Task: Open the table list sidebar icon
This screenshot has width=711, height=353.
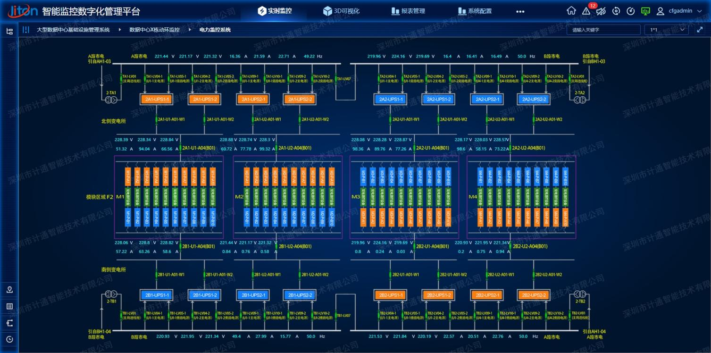Action: click(x=9, y=306)
